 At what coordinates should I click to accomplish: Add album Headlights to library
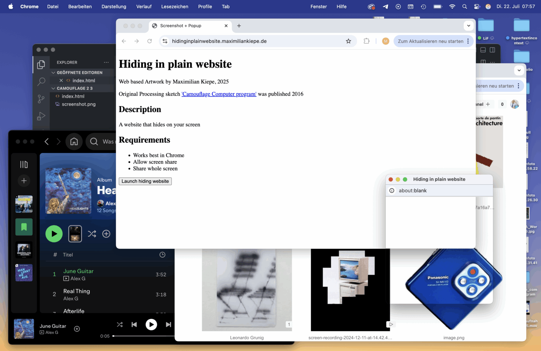coord(106,234)
